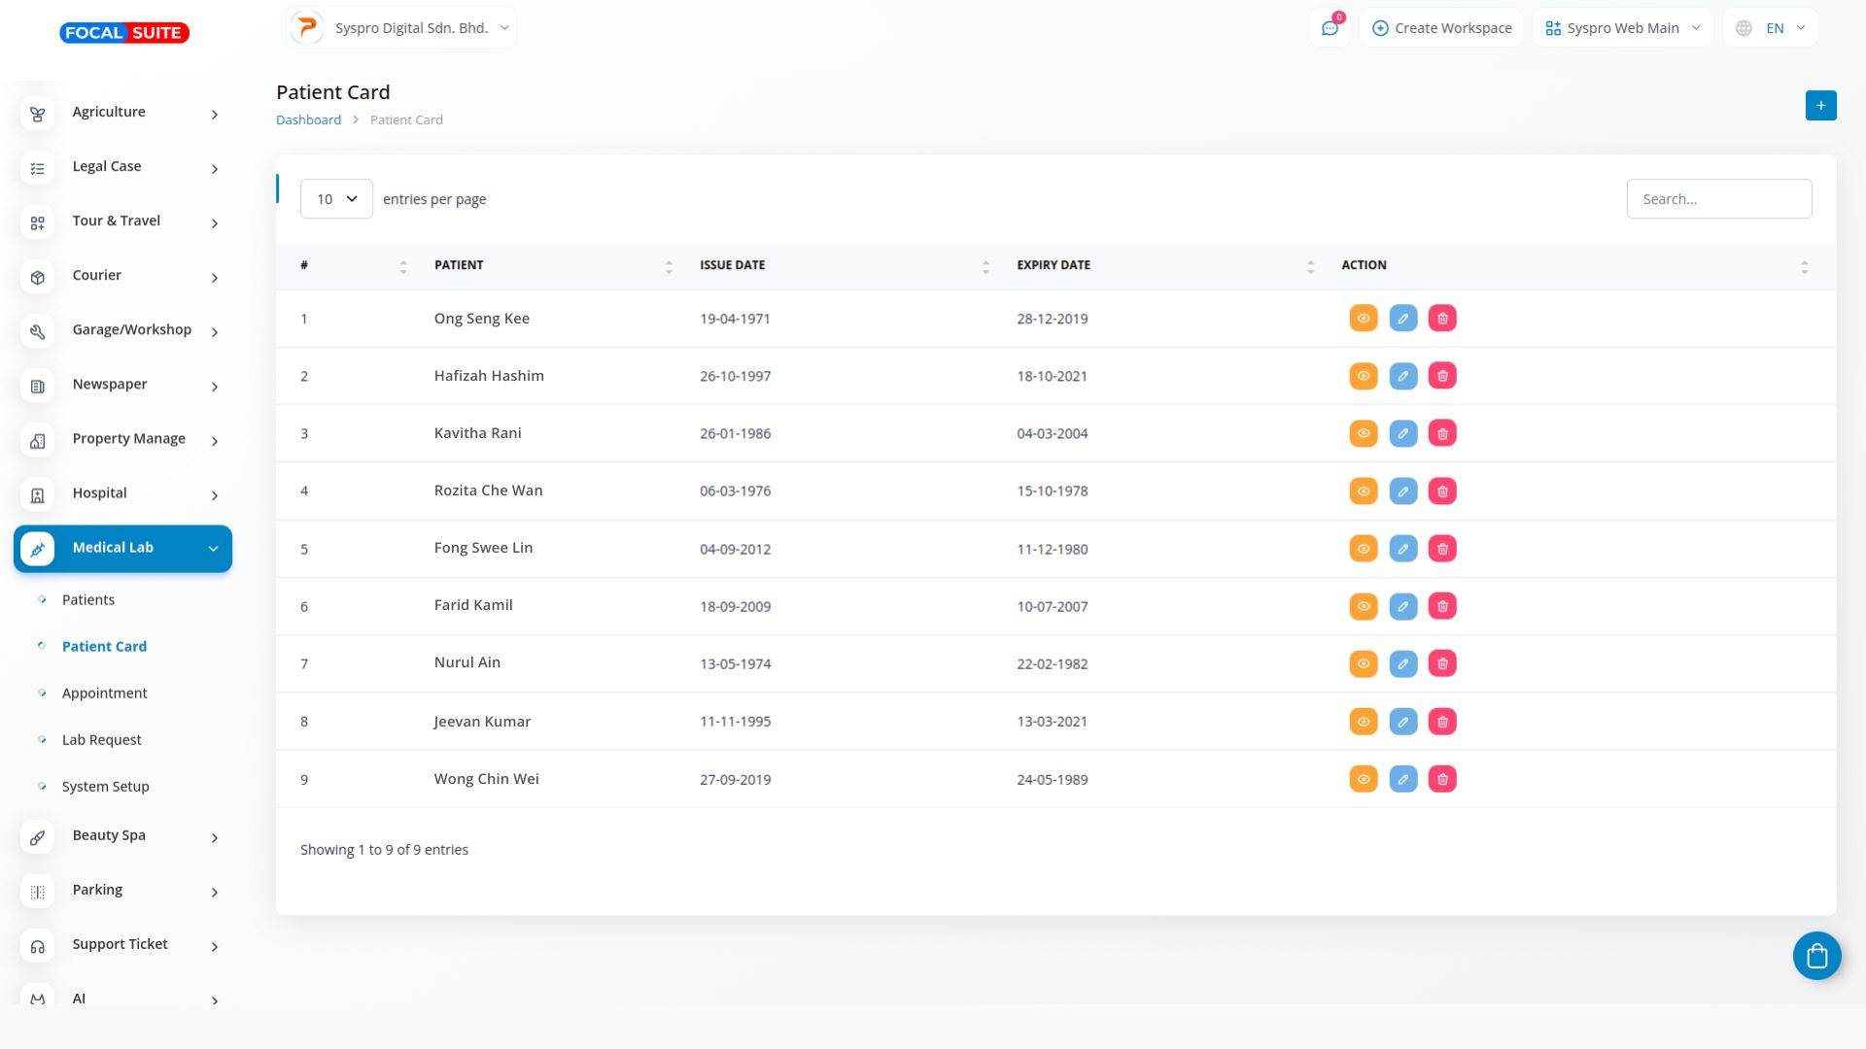Select Lab Request in the sidebar
This screenshot has height=1049, width=1866.
click(102, 740)
